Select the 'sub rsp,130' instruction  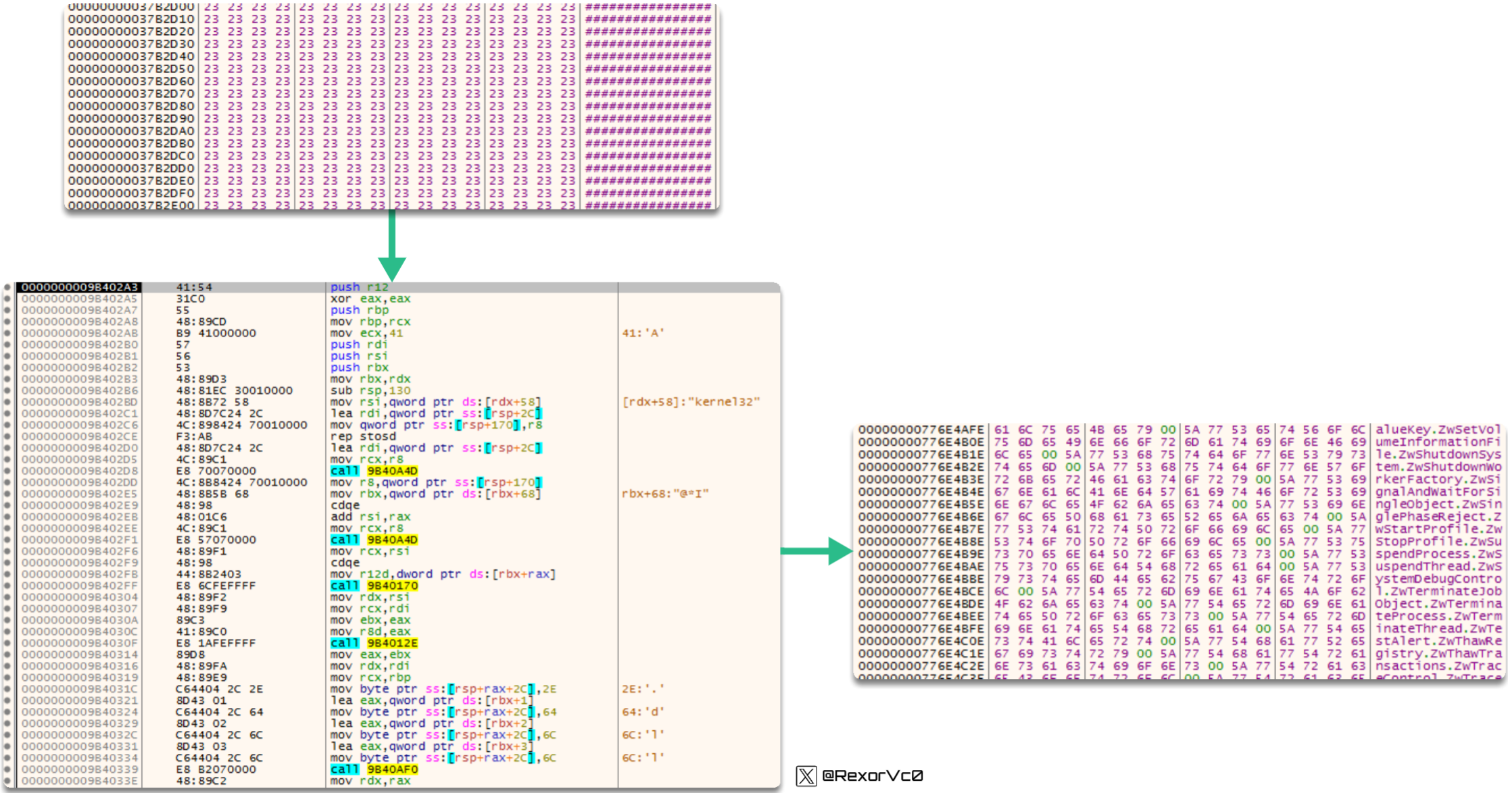370,391
